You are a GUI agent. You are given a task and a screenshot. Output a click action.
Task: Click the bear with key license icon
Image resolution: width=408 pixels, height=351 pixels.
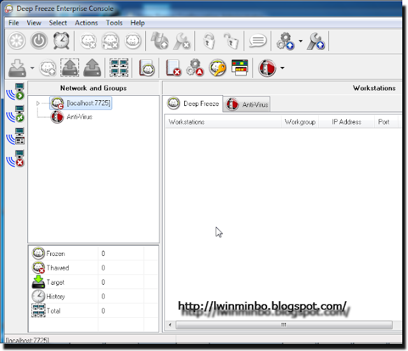coord(217,68)
